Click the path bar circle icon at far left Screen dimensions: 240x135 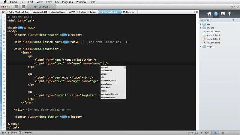(3, 12)
